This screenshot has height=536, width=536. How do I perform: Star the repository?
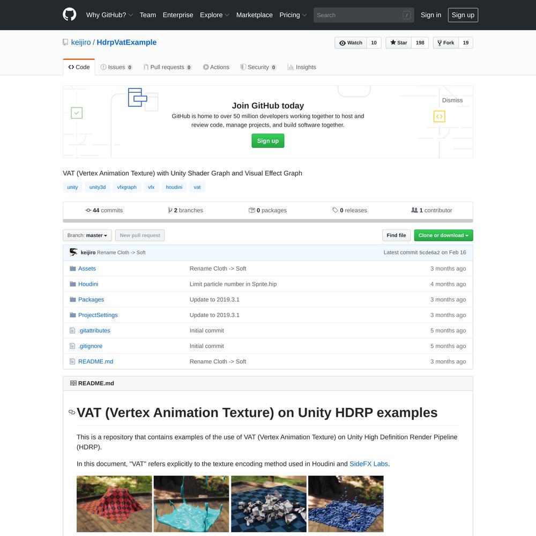tap(399, 43)
